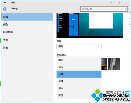The image size is (131, 103).
Task: Click the back arrow icon
Action: (x=5, y=3)
